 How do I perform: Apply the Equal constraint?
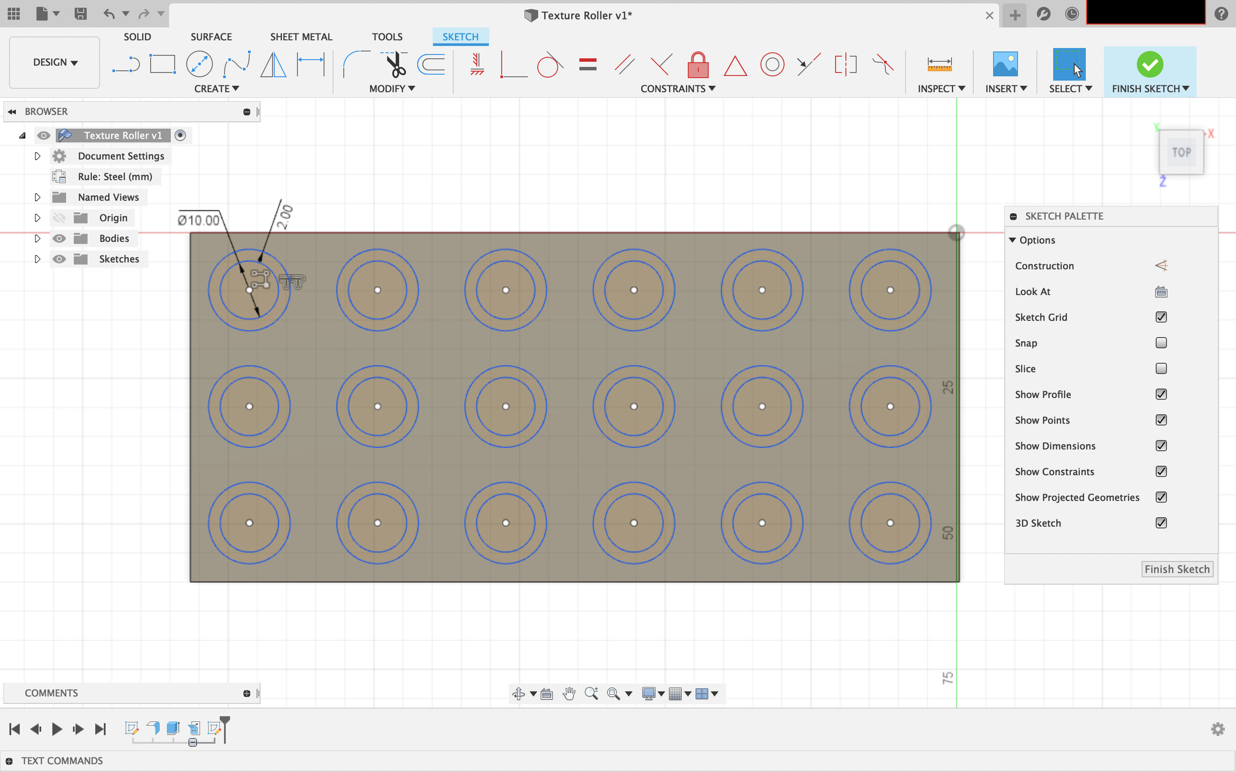pyautogui.click(x=588, y=64)
